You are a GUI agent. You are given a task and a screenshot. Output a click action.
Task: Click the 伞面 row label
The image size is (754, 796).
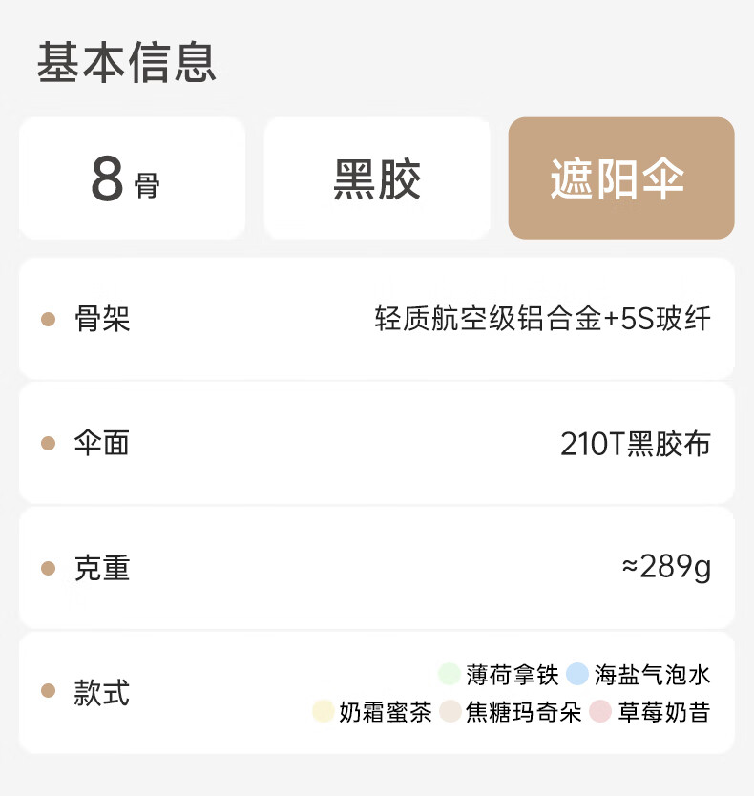101,444
